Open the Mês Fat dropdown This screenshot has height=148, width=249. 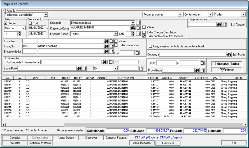click(x=24, y=28)
